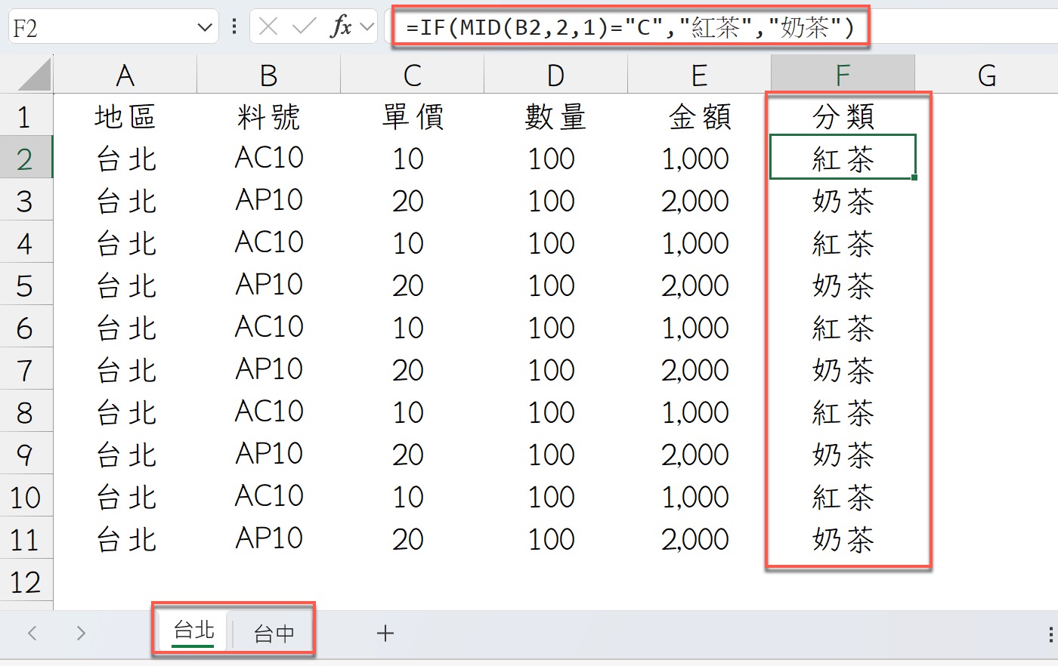Open the chevron next to the fx button
The width and height of the screenshot is (1058, 666).
(x=367, y=26)
